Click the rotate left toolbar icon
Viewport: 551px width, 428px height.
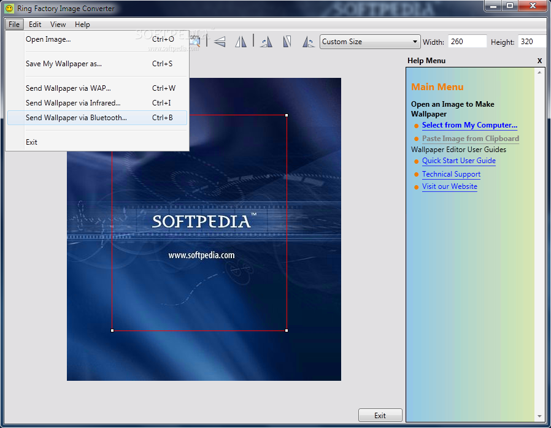point(266,42)
